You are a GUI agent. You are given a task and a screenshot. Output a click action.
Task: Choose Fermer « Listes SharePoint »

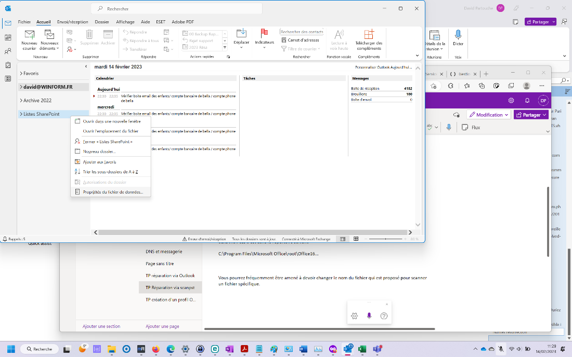click(111, 142)
